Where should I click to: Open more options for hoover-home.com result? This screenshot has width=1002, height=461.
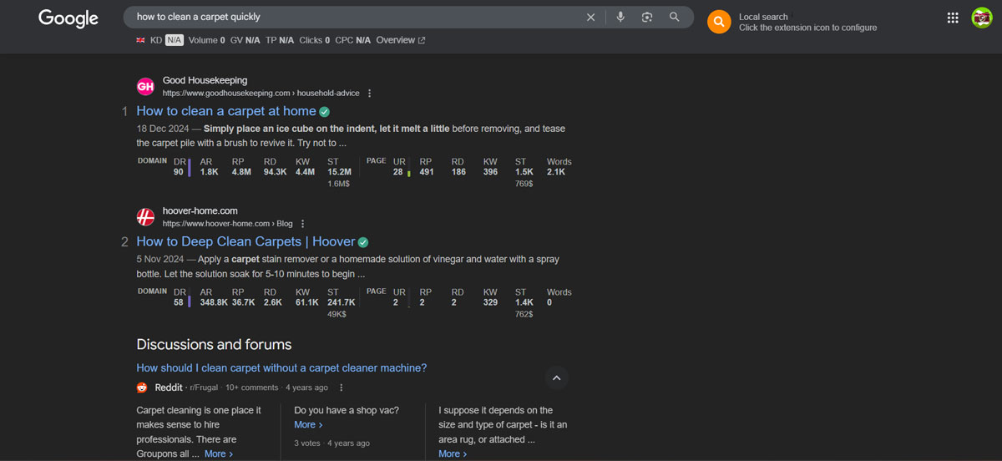(x=303, y=224)
